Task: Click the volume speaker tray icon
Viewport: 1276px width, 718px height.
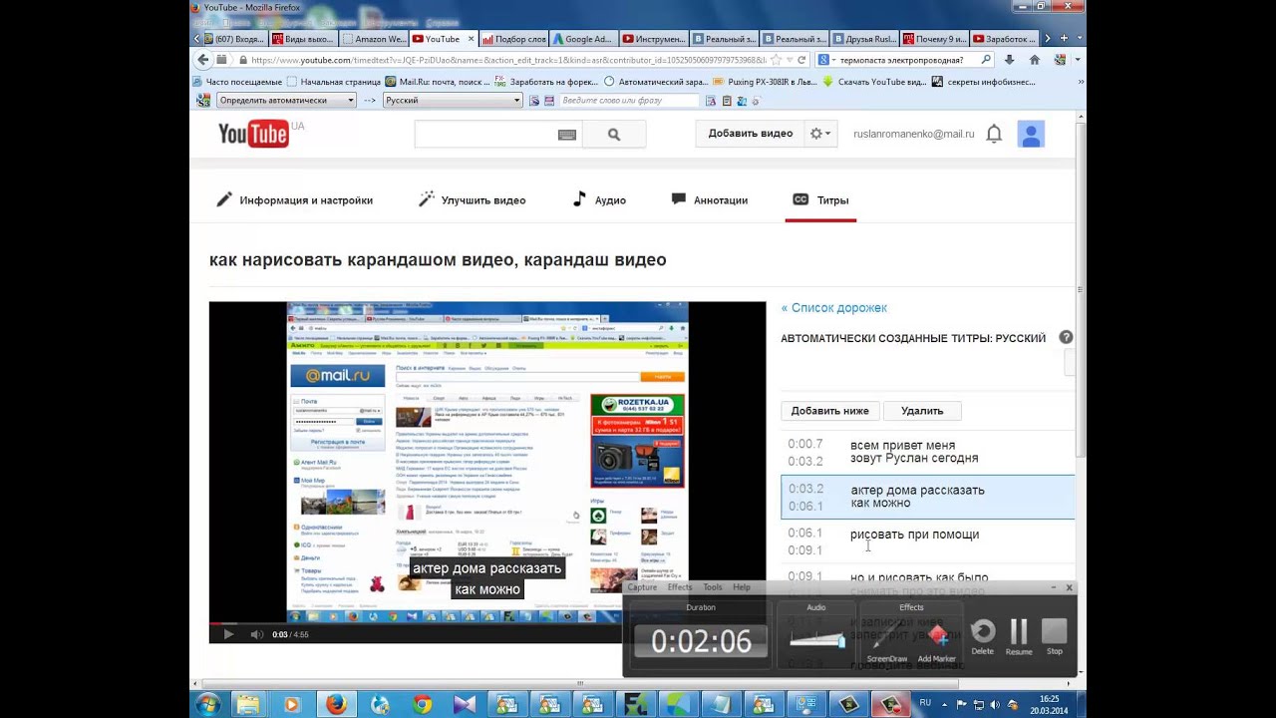Action: tap(994, 705)
